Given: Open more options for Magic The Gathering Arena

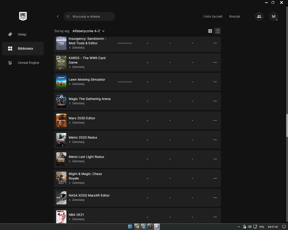Looking at the screenshot, I should [x=215, y=101].
